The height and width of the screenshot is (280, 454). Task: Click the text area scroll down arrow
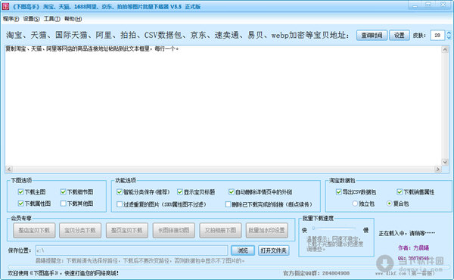pos(445,162)
